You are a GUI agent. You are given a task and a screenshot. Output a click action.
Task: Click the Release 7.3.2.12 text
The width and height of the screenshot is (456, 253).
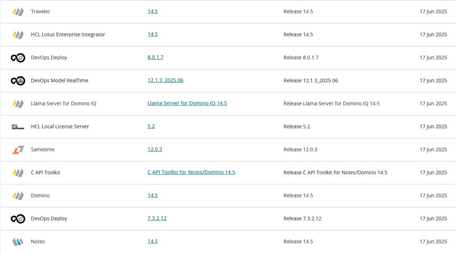(302, 218)
